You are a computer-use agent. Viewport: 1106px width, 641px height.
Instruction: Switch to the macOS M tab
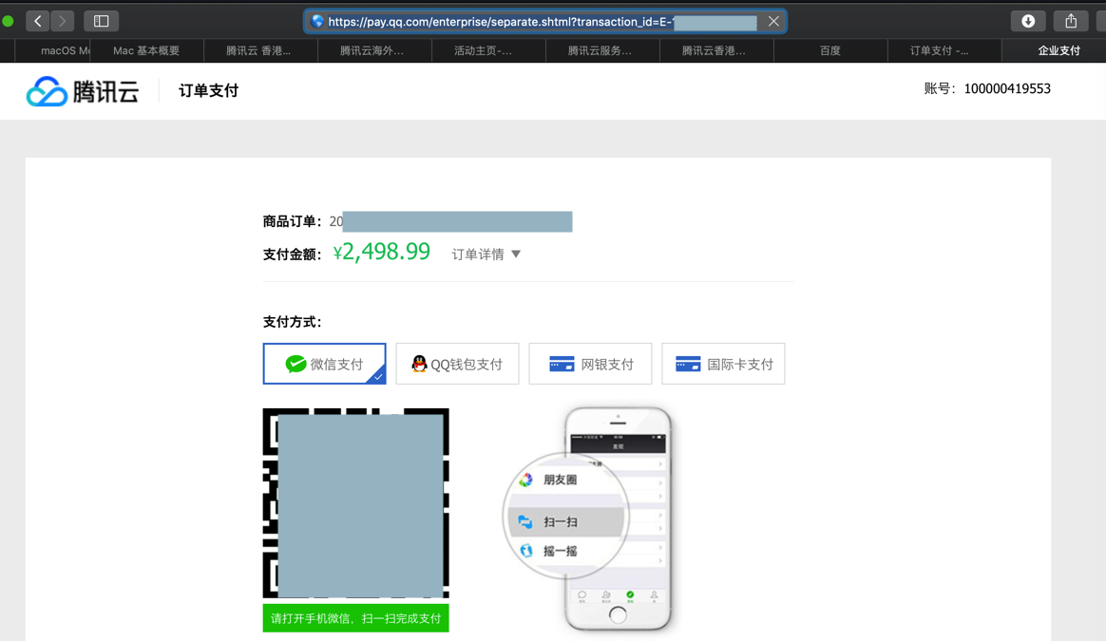point(53,50)
